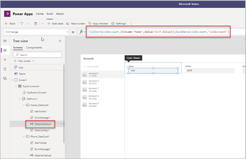Open Settings from the toolbar
Image resolution: width=246 pixels, height=159 pixels.
(118, 23)
